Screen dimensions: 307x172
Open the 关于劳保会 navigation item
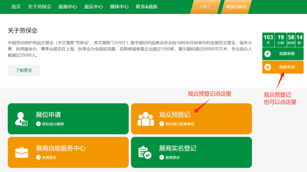(x=39, y=7)
